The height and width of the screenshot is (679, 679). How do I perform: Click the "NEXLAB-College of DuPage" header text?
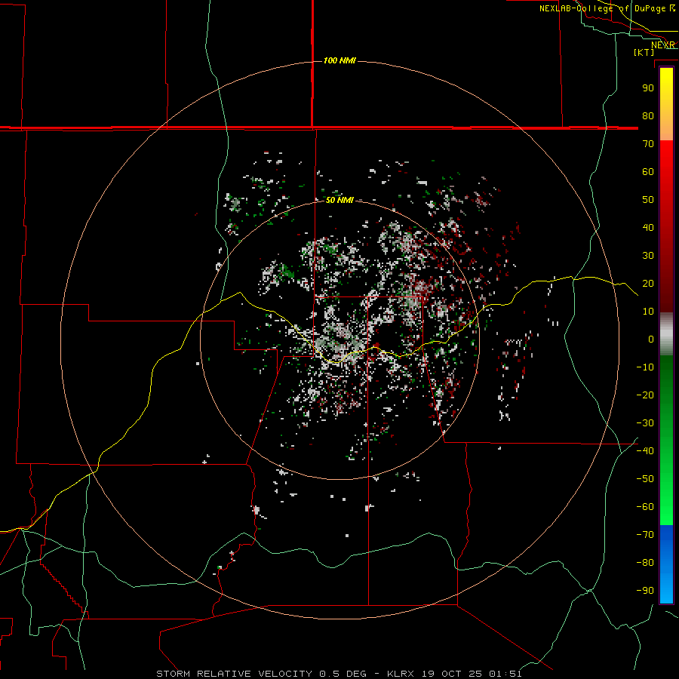602,8
